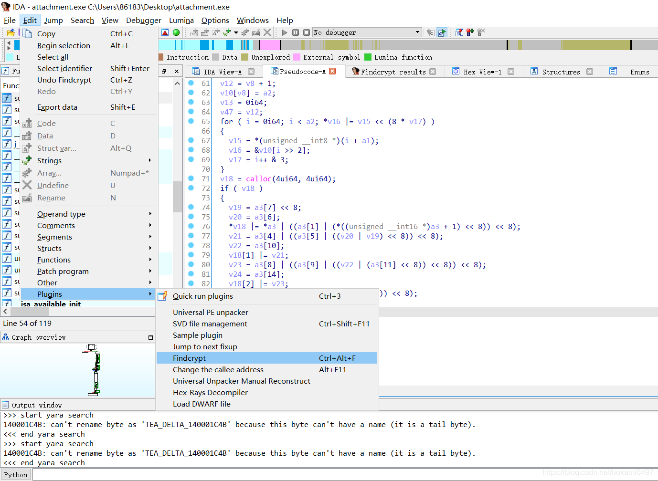Screen dimensions: 658x481
Task: Close the IDA View-A tab
Action: (251, 72)
